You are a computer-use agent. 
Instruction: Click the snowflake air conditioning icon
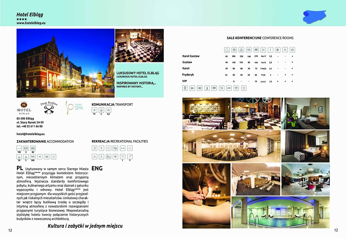click(293, 50)
